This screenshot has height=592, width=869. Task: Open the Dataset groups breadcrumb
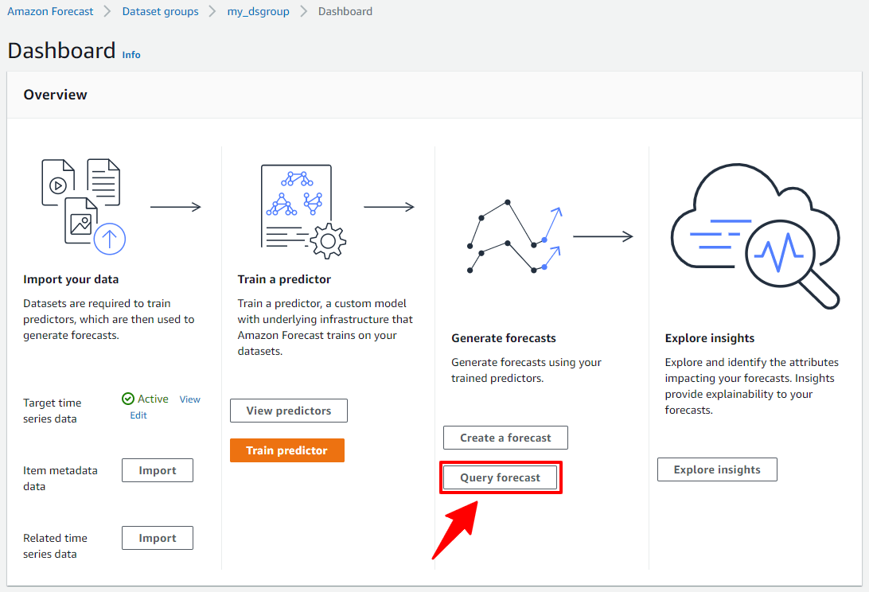(160, 12)
